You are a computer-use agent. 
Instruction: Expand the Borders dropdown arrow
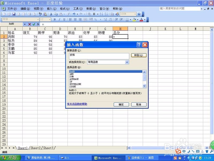coord(131,20)
